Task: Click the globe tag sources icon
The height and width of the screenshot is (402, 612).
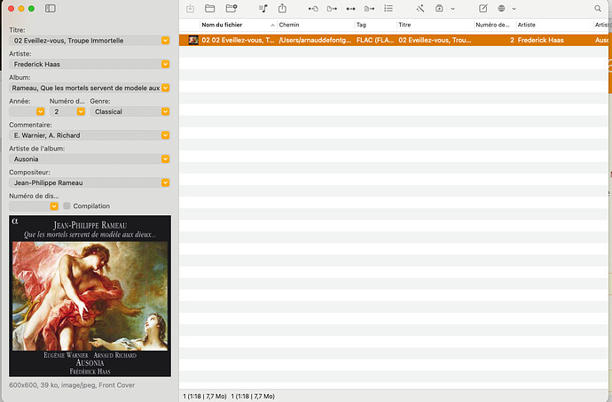Action: 501,9
